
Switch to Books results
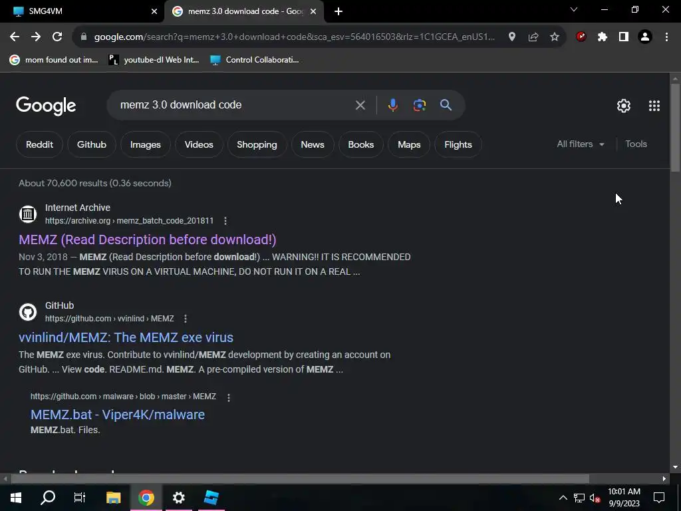point(361,144)
